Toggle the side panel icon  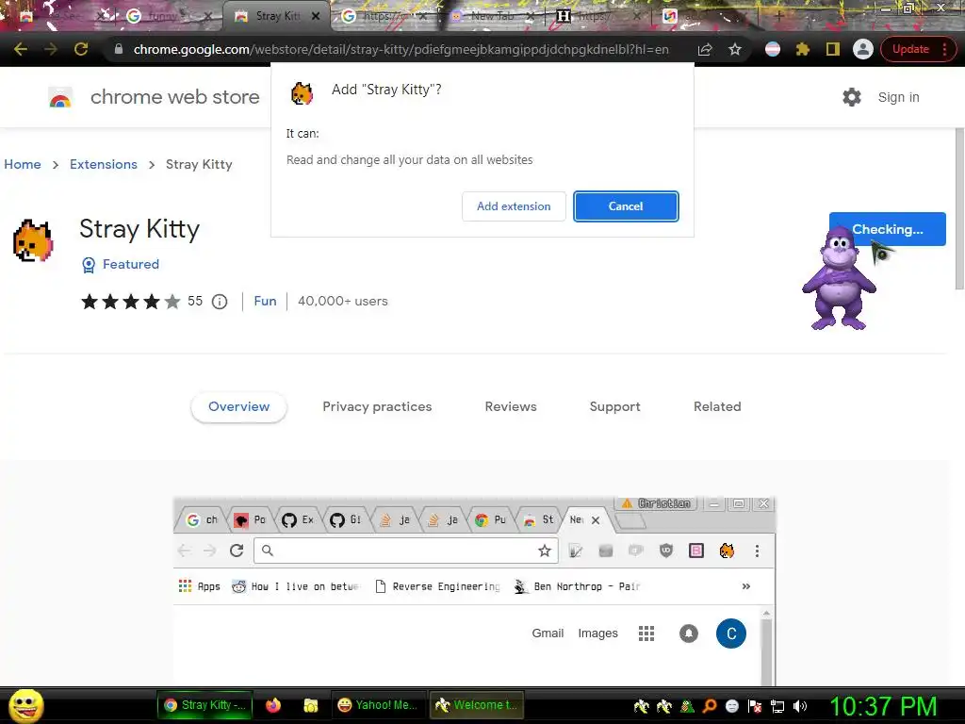pyautogui.click(x=833, y=49)
